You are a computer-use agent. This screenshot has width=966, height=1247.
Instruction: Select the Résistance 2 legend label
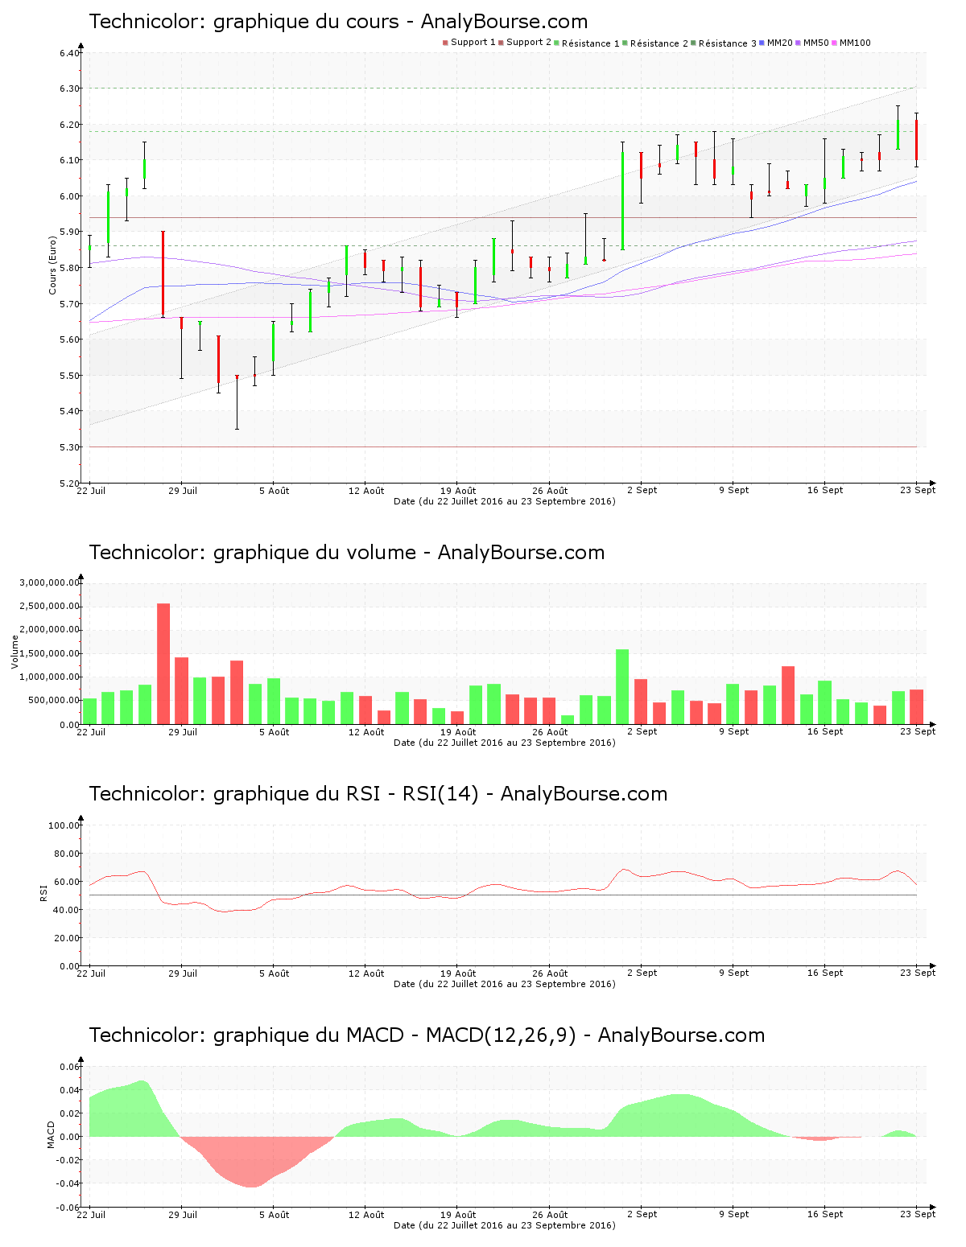[659, 43]
